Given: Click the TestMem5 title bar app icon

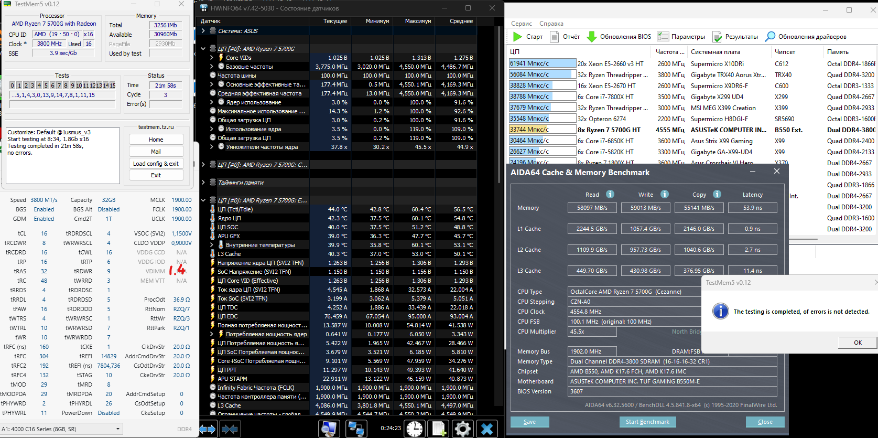Looking at the screenshot, I should (7, 4).
